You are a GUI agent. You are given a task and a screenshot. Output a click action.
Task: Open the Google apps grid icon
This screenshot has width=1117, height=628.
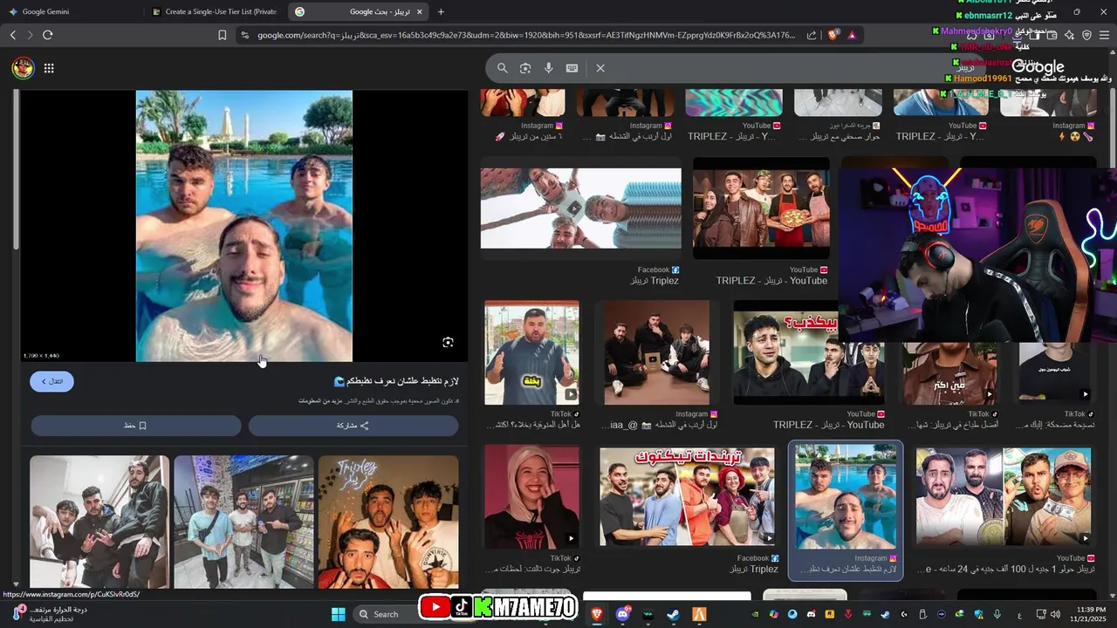click(49, 68)
